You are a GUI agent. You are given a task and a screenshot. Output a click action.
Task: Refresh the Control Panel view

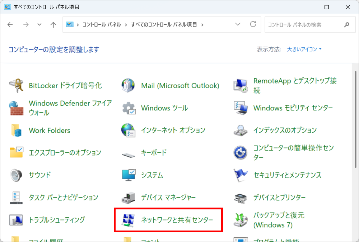pyautogui.click(x=253, y=24)
